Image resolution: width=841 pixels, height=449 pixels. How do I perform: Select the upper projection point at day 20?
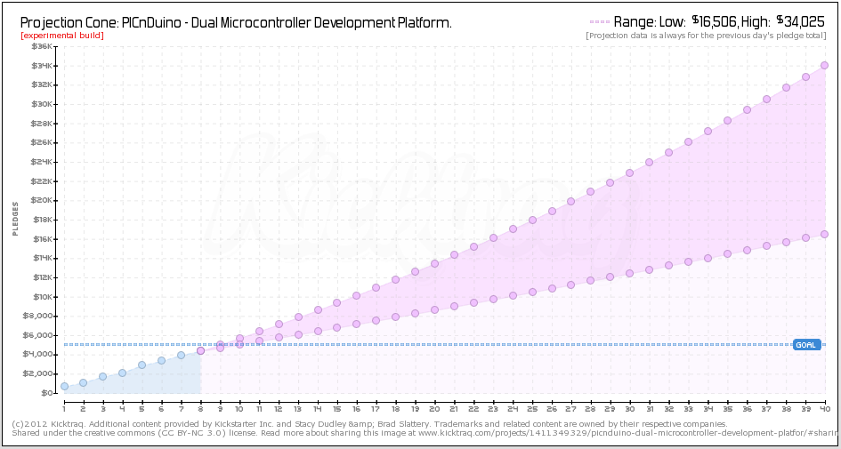[x=434, y=263]
